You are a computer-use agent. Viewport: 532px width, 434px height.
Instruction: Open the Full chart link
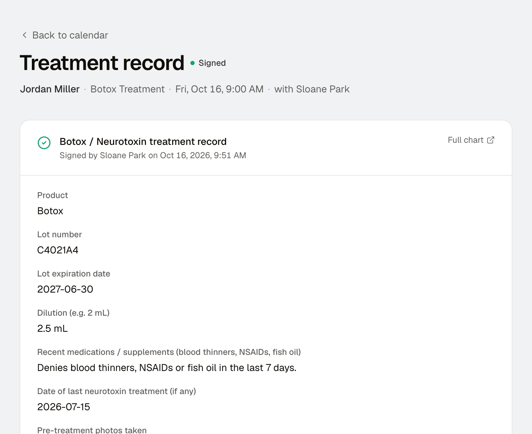(471, 140)
